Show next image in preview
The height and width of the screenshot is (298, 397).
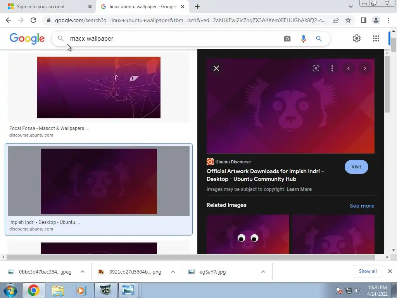coord(364,68)
